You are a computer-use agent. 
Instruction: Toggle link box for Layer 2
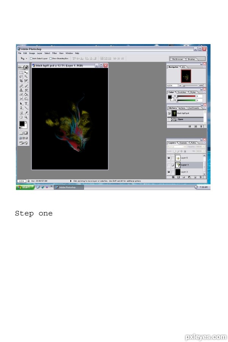pyautogui.click(x=173, y=172)
